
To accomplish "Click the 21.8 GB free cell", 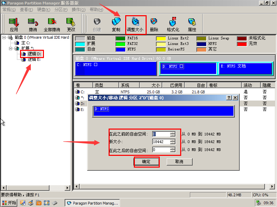I will coord(198,92).
